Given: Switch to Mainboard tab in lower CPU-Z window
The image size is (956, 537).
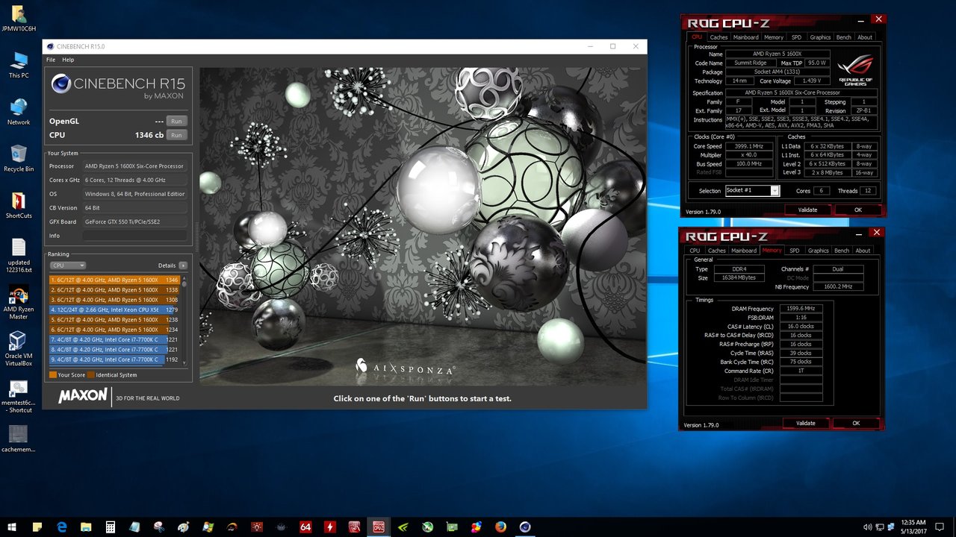Looking at the screenshot, I should [x=744, y=251].
